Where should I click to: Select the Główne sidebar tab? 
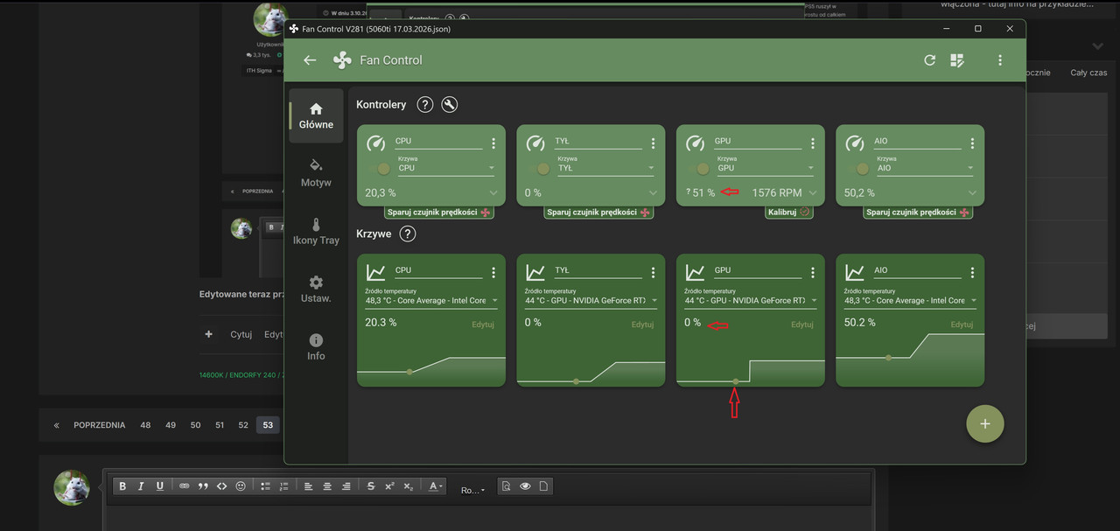(x=316, y=115)
